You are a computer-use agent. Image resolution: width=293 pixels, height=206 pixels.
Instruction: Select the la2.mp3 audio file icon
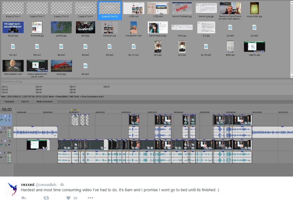[254, 28]
